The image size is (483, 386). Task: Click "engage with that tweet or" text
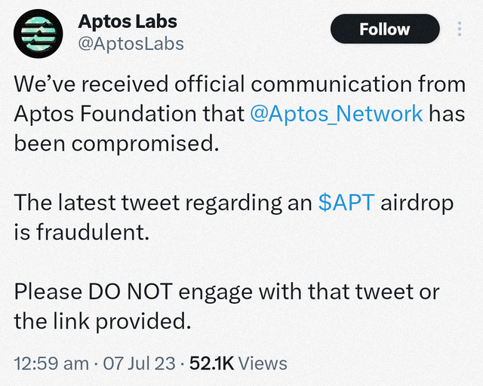click(x=309, y=292)
